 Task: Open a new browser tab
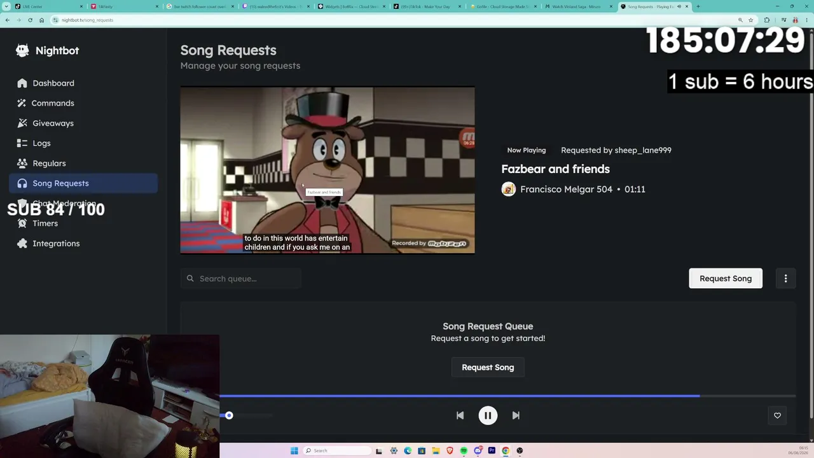click(698, 6)
